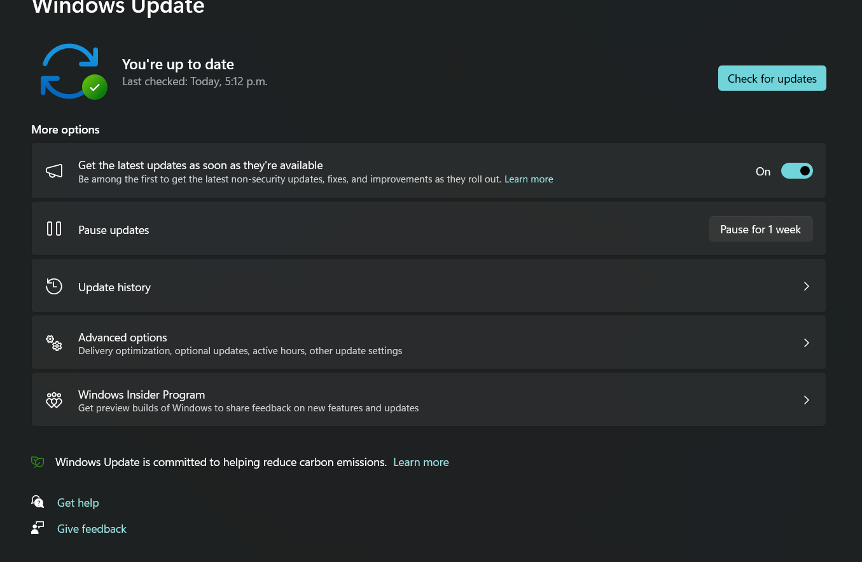Click Check for updates button
Viewport: 862px width, 562px height.
pos(772,78)
